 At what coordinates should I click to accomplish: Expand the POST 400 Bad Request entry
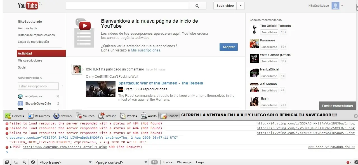tap(11, 147)
